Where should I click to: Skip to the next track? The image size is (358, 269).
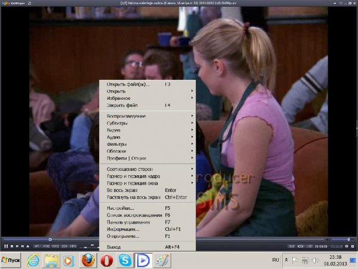23,246
